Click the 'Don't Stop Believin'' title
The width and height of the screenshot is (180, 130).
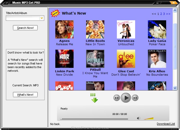[x=126, y=75]
